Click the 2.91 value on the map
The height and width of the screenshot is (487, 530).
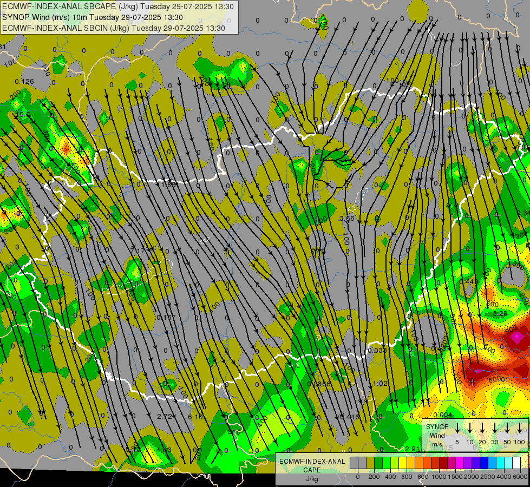pos(412,449)
